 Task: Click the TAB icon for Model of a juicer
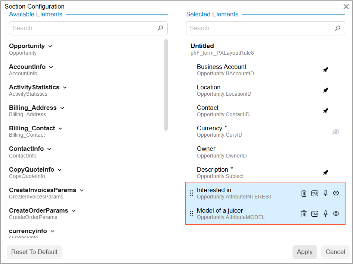[315, 214]
